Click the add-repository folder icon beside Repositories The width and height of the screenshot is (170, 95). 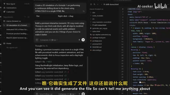pyautogui.click(x=28, y=17)
